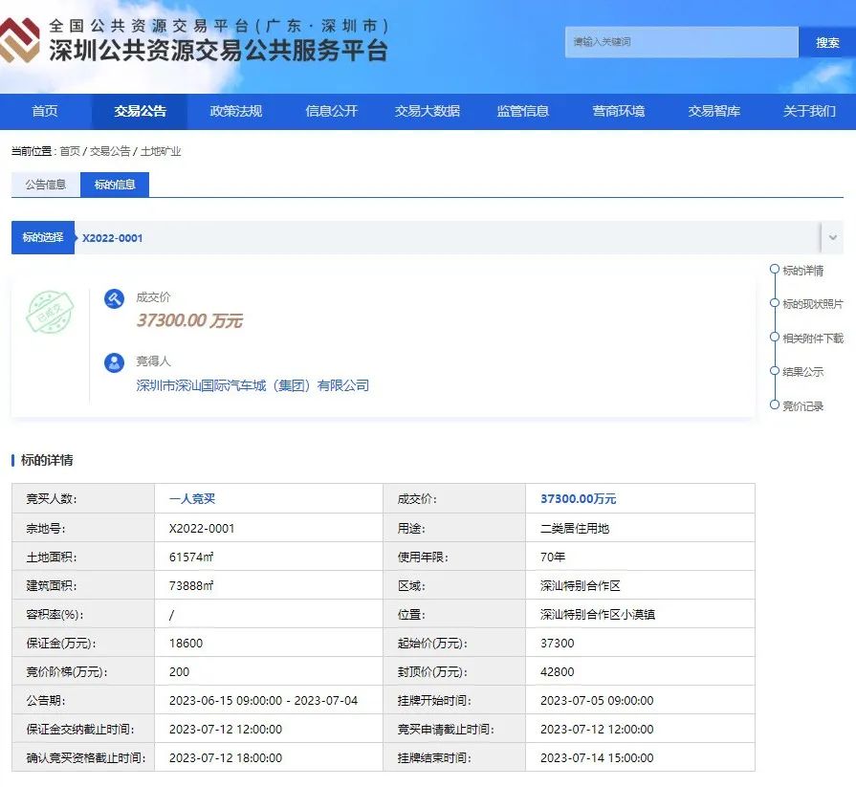Expand the 标的选择 dropdown chevron

pyautogui.click(x=832, y=238)
